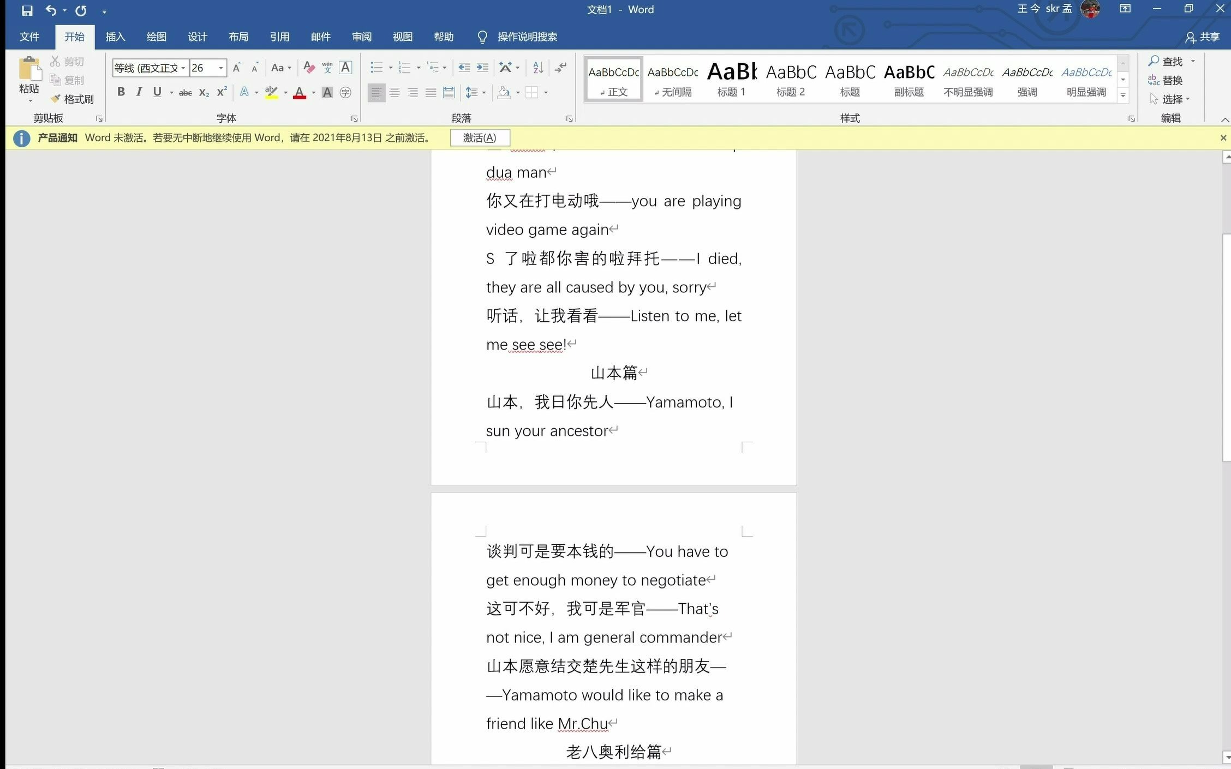Increase the paragraph indent
The width and height of the screenshot is (1231, 769).
coord(482,68)
